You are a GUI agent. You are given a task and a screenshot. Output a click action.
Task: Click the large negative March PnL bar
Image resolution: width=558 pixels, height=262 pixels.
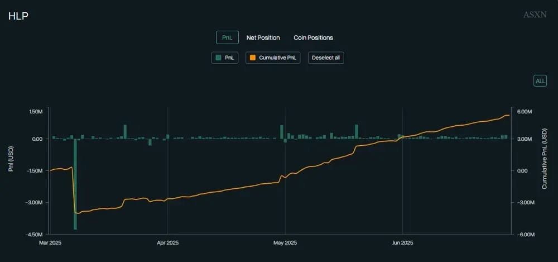(x=75, y=184)
